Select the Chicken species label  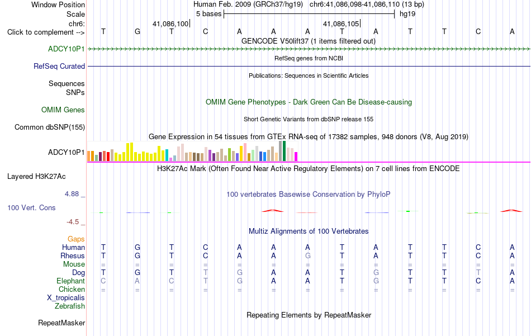pyautogui.click(x=72, y=289)
